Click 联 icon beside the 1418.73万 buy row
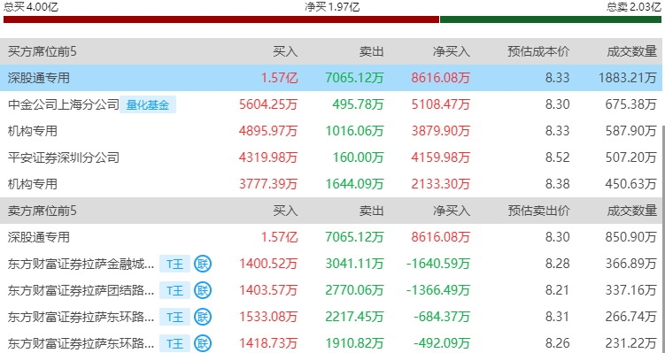665x353 pixels. tap(203, 343)
